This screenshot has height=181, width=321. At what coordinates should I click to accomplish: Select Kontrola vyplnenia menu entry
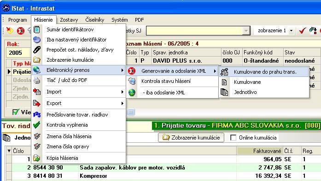[79, 125]
